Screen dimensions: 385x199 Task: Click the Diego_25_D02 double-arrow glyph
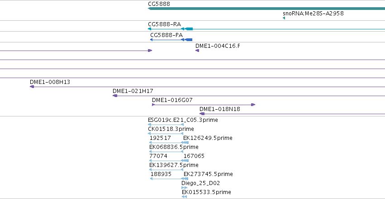[x=185, y=188]
